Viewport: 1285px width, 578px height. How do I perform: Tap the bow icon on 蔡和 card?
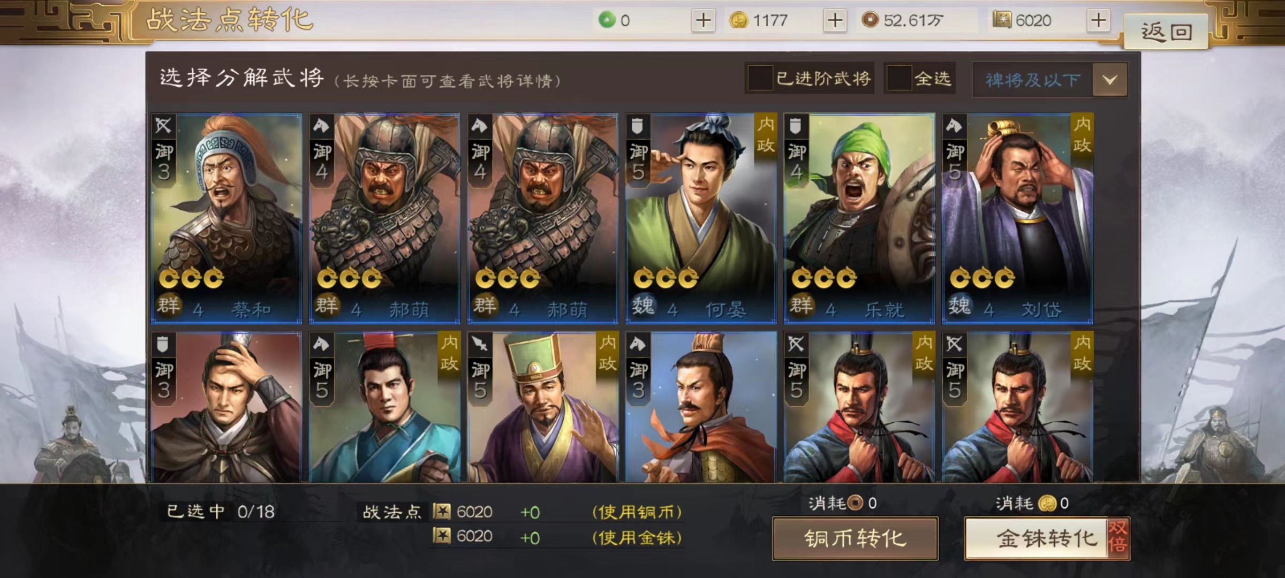163,126
